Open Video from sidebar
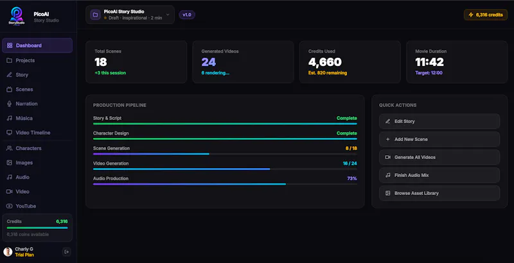The image size is (514, 263). pos(37,191)
